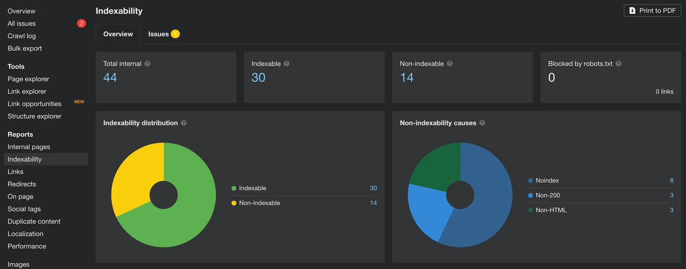Click the yellow Non-indexable legend dot

pos(234,203)
